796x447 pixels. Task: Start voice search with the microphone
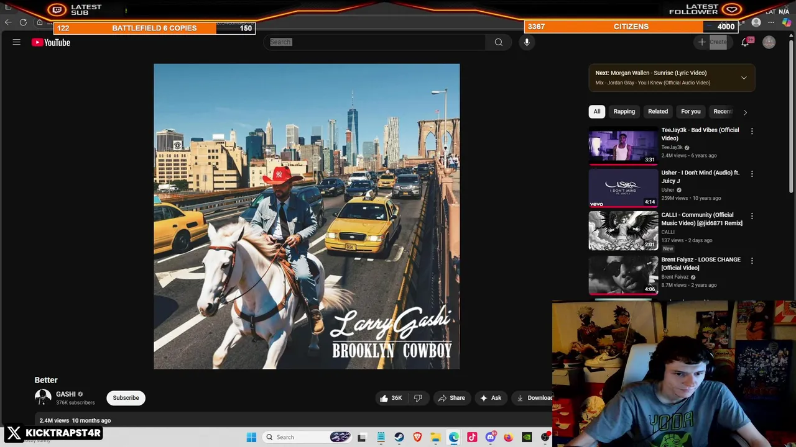[x=527, y=42]
